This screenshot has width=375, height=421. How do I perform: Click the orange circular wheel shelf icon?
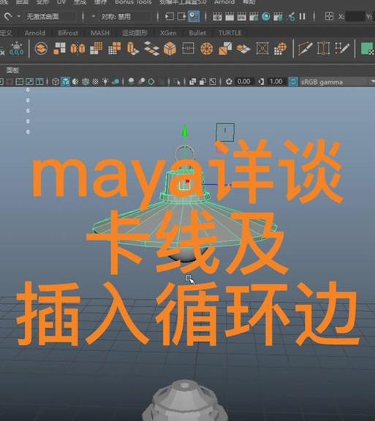(x=207, y=48)
